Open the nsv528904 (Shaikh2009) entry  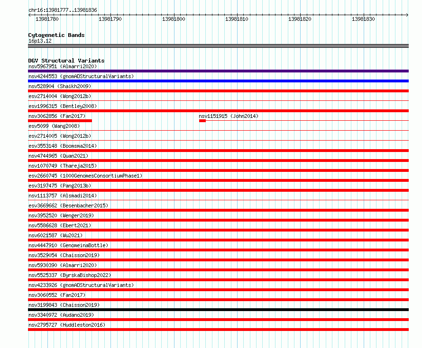point(60,86)
